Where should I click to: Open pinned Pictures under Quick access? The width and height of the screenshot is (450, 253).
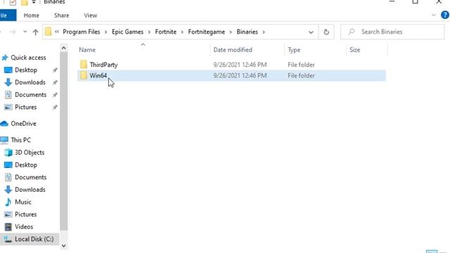point(25,107)
